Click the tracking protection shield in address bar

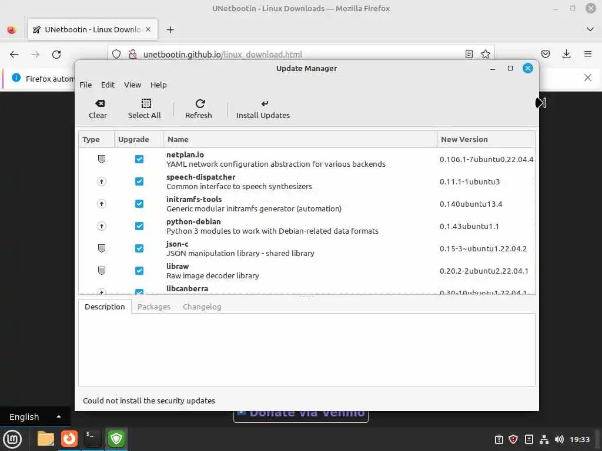pyautogui.click(x=116, y=54)
